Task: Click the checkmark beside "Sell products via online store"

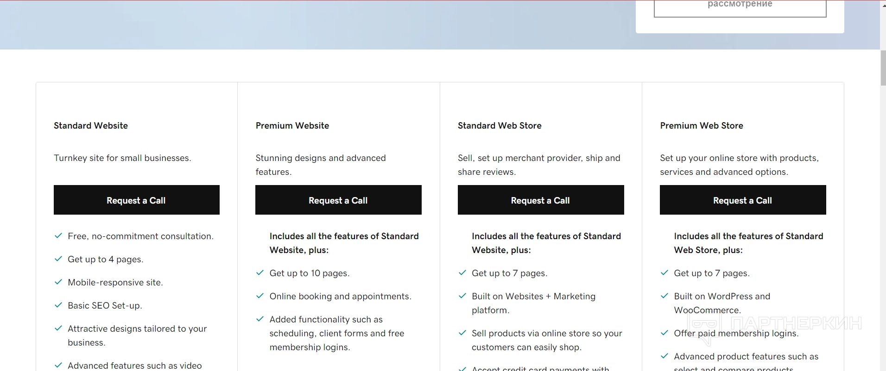Action: pyautogui.click(x=462, y=333)
